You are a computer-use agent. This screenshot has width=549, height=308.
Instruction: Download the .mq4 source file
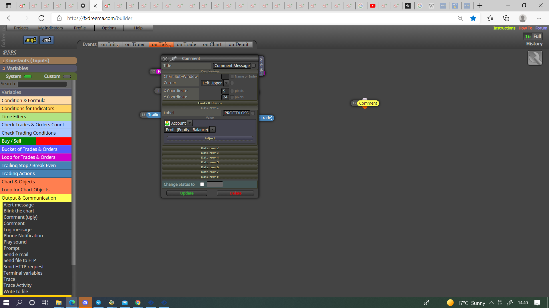pyautogui.click(x=31, y=40)
